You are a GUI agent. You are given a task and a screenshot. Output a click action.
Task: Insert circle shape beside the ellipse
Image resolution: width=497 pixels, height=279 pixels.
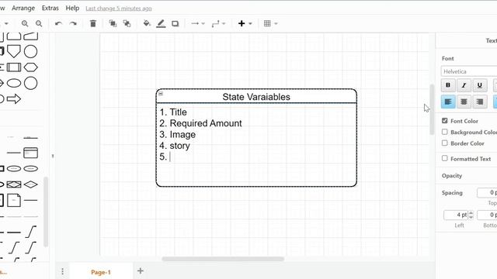tap(31, 83)
